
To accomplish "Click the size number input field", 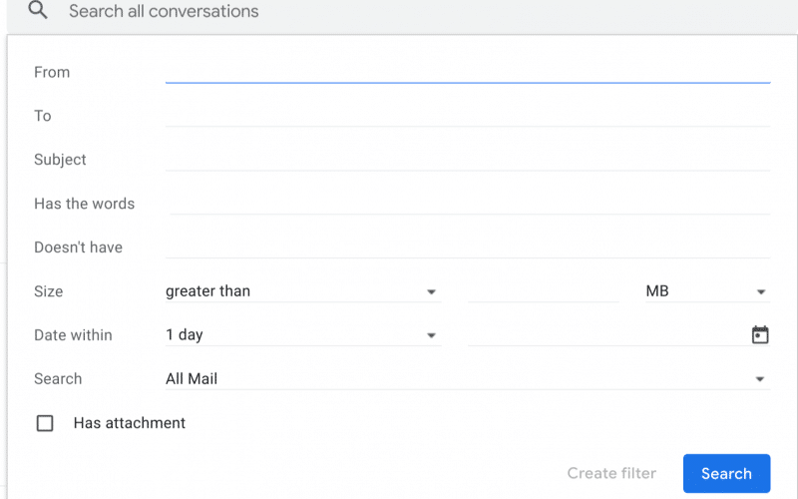I will [544, 291].
